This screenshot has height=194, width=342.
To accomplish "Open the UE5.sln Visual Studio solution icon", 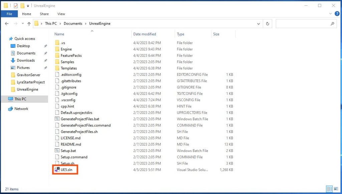I will tap(57, 170).
